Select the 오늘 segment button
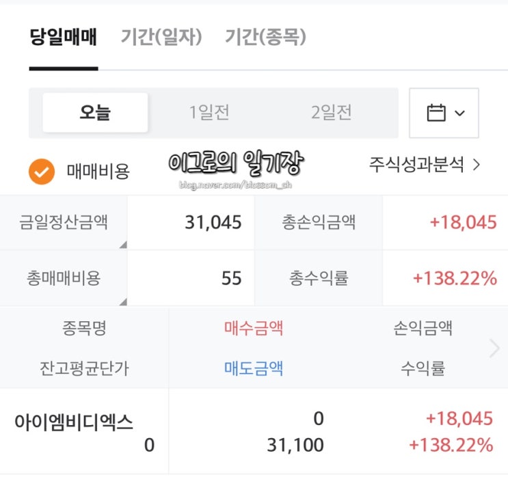Screen dimensions: 508x477 point(95,113)
